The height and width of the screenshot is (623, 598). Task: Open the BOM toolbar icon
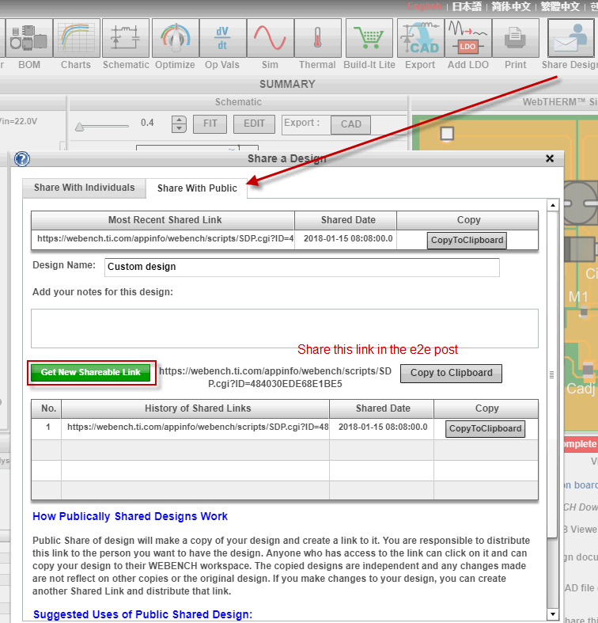click(x=28, y=38)
